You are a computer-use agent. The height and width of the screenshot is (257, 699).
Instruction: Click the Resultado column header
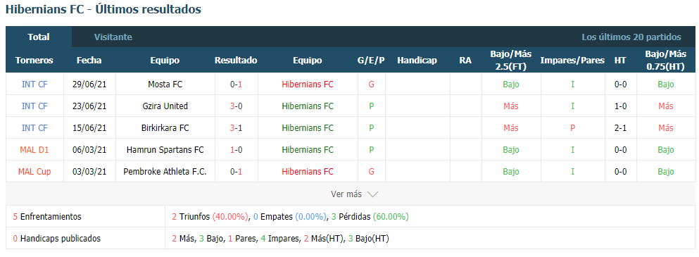point(236,61)
